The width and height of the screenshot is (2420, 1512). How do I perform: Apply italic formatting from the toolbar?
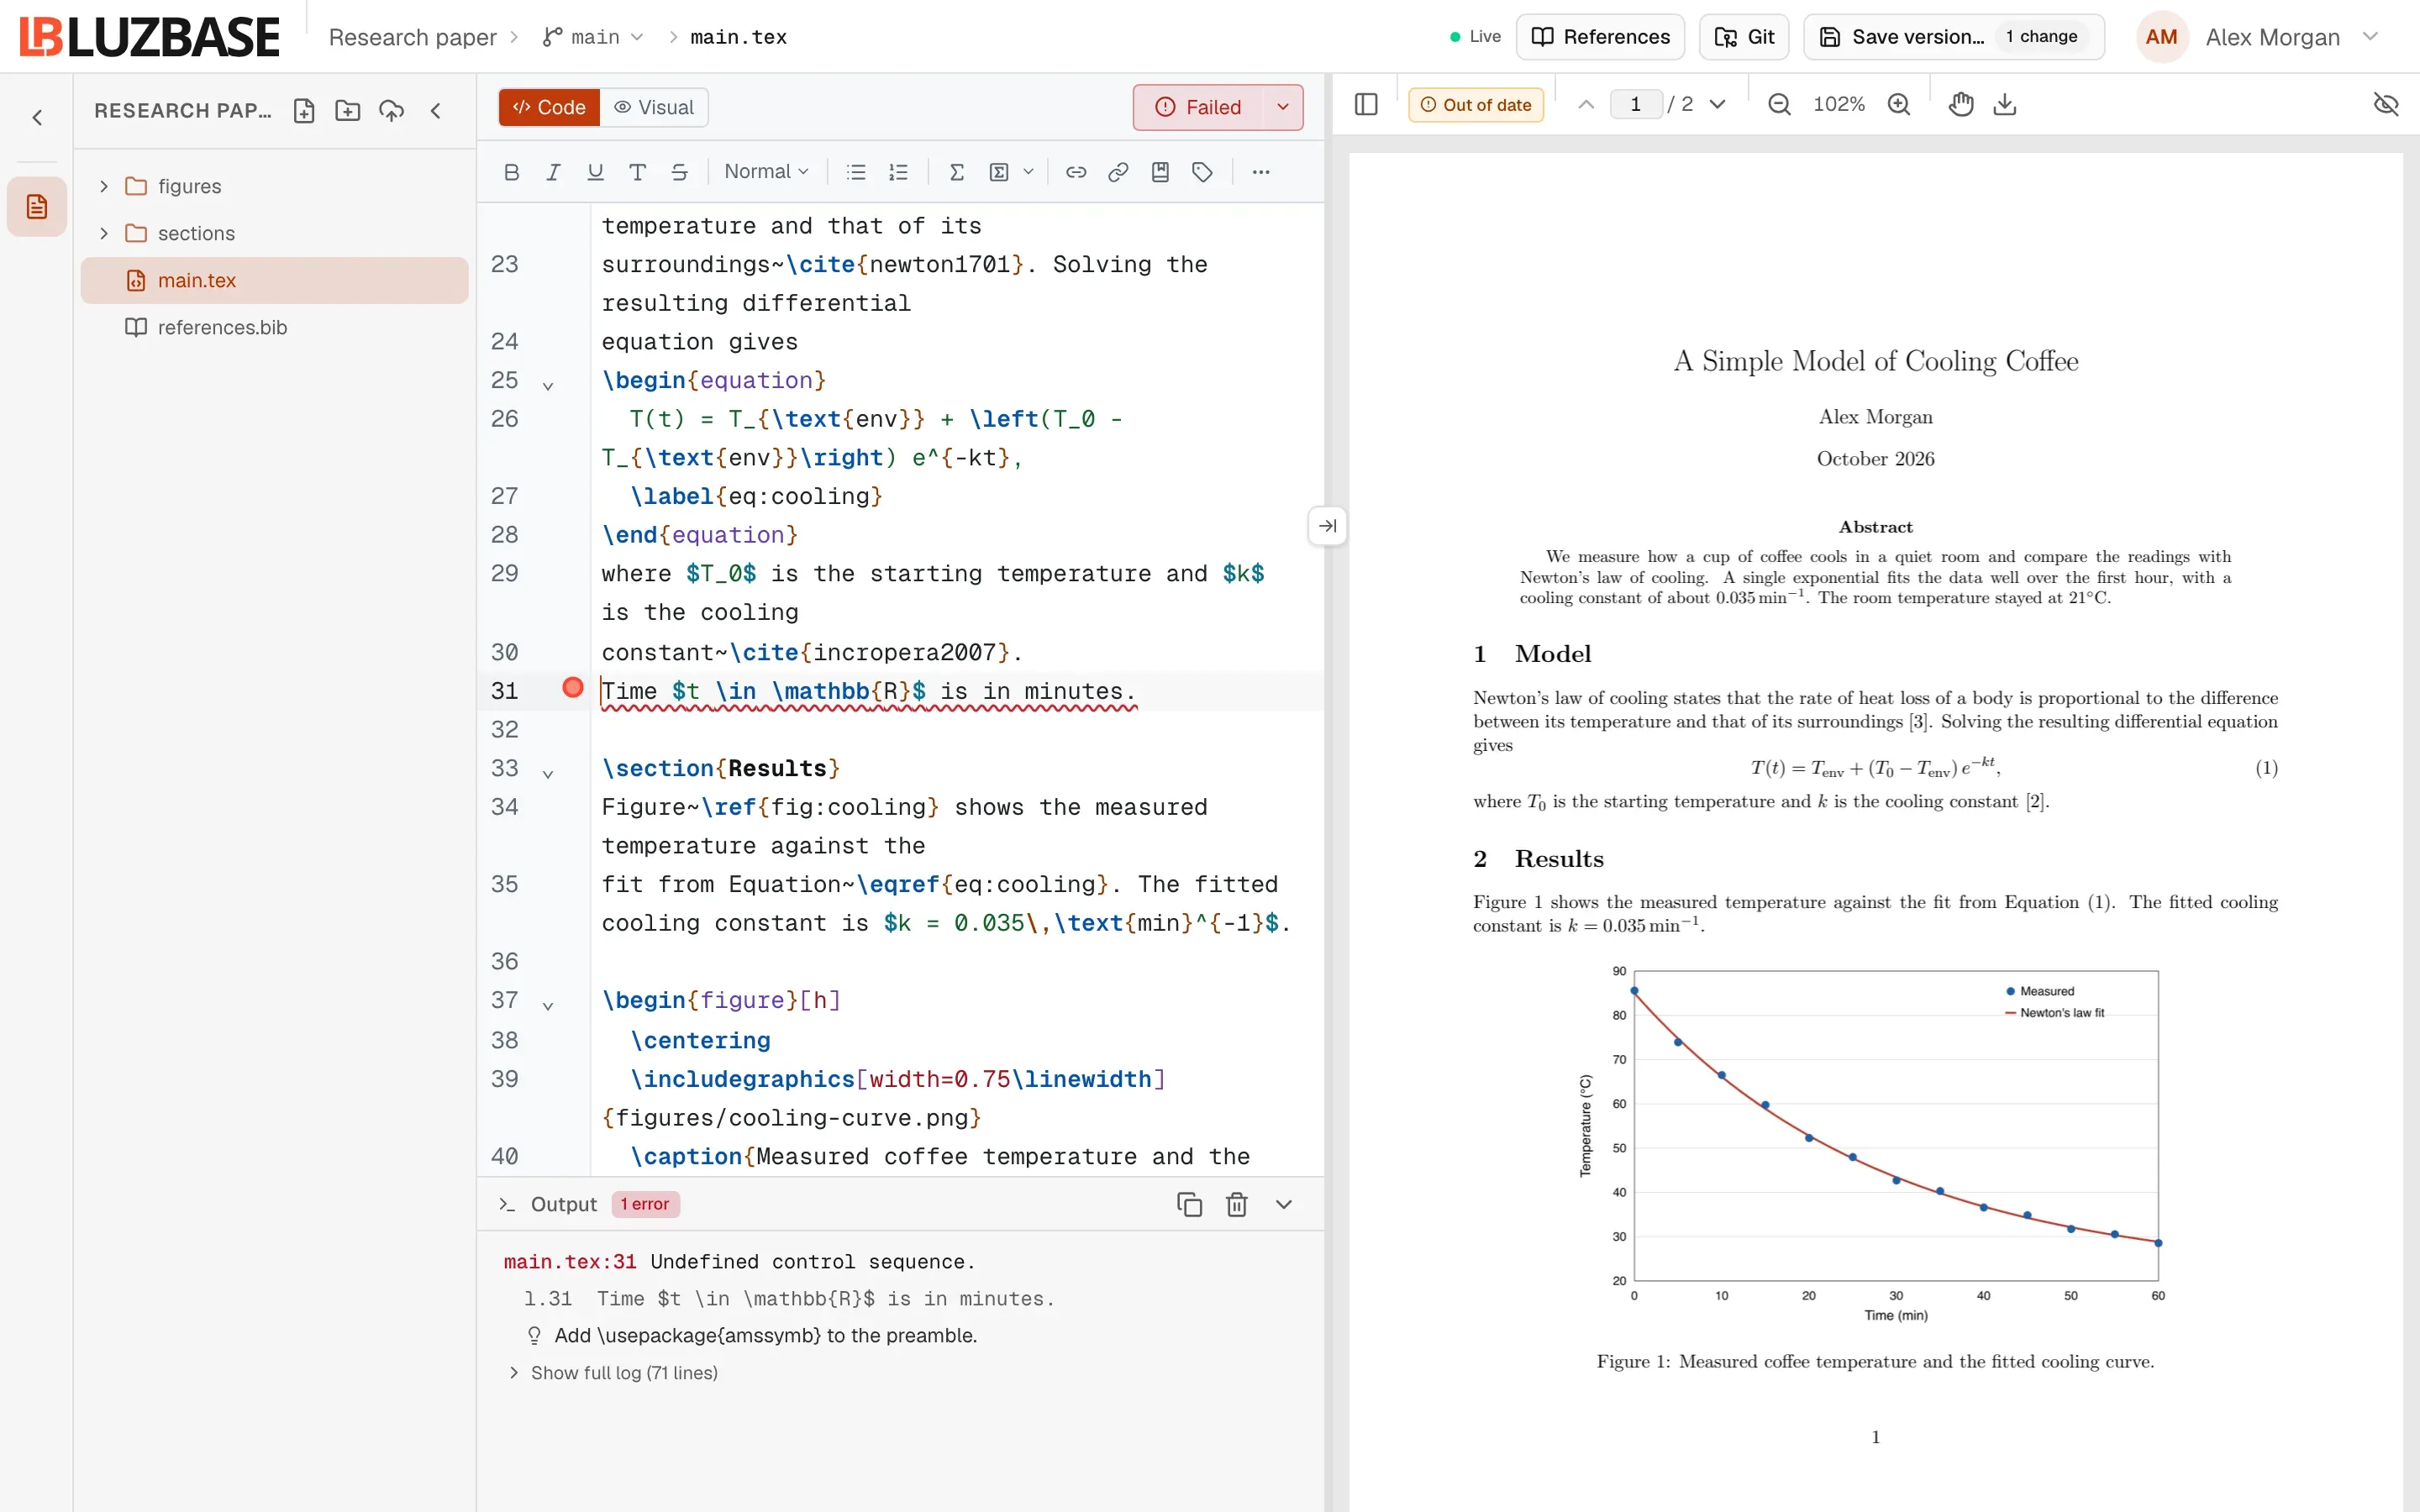(x=553, y=172)
